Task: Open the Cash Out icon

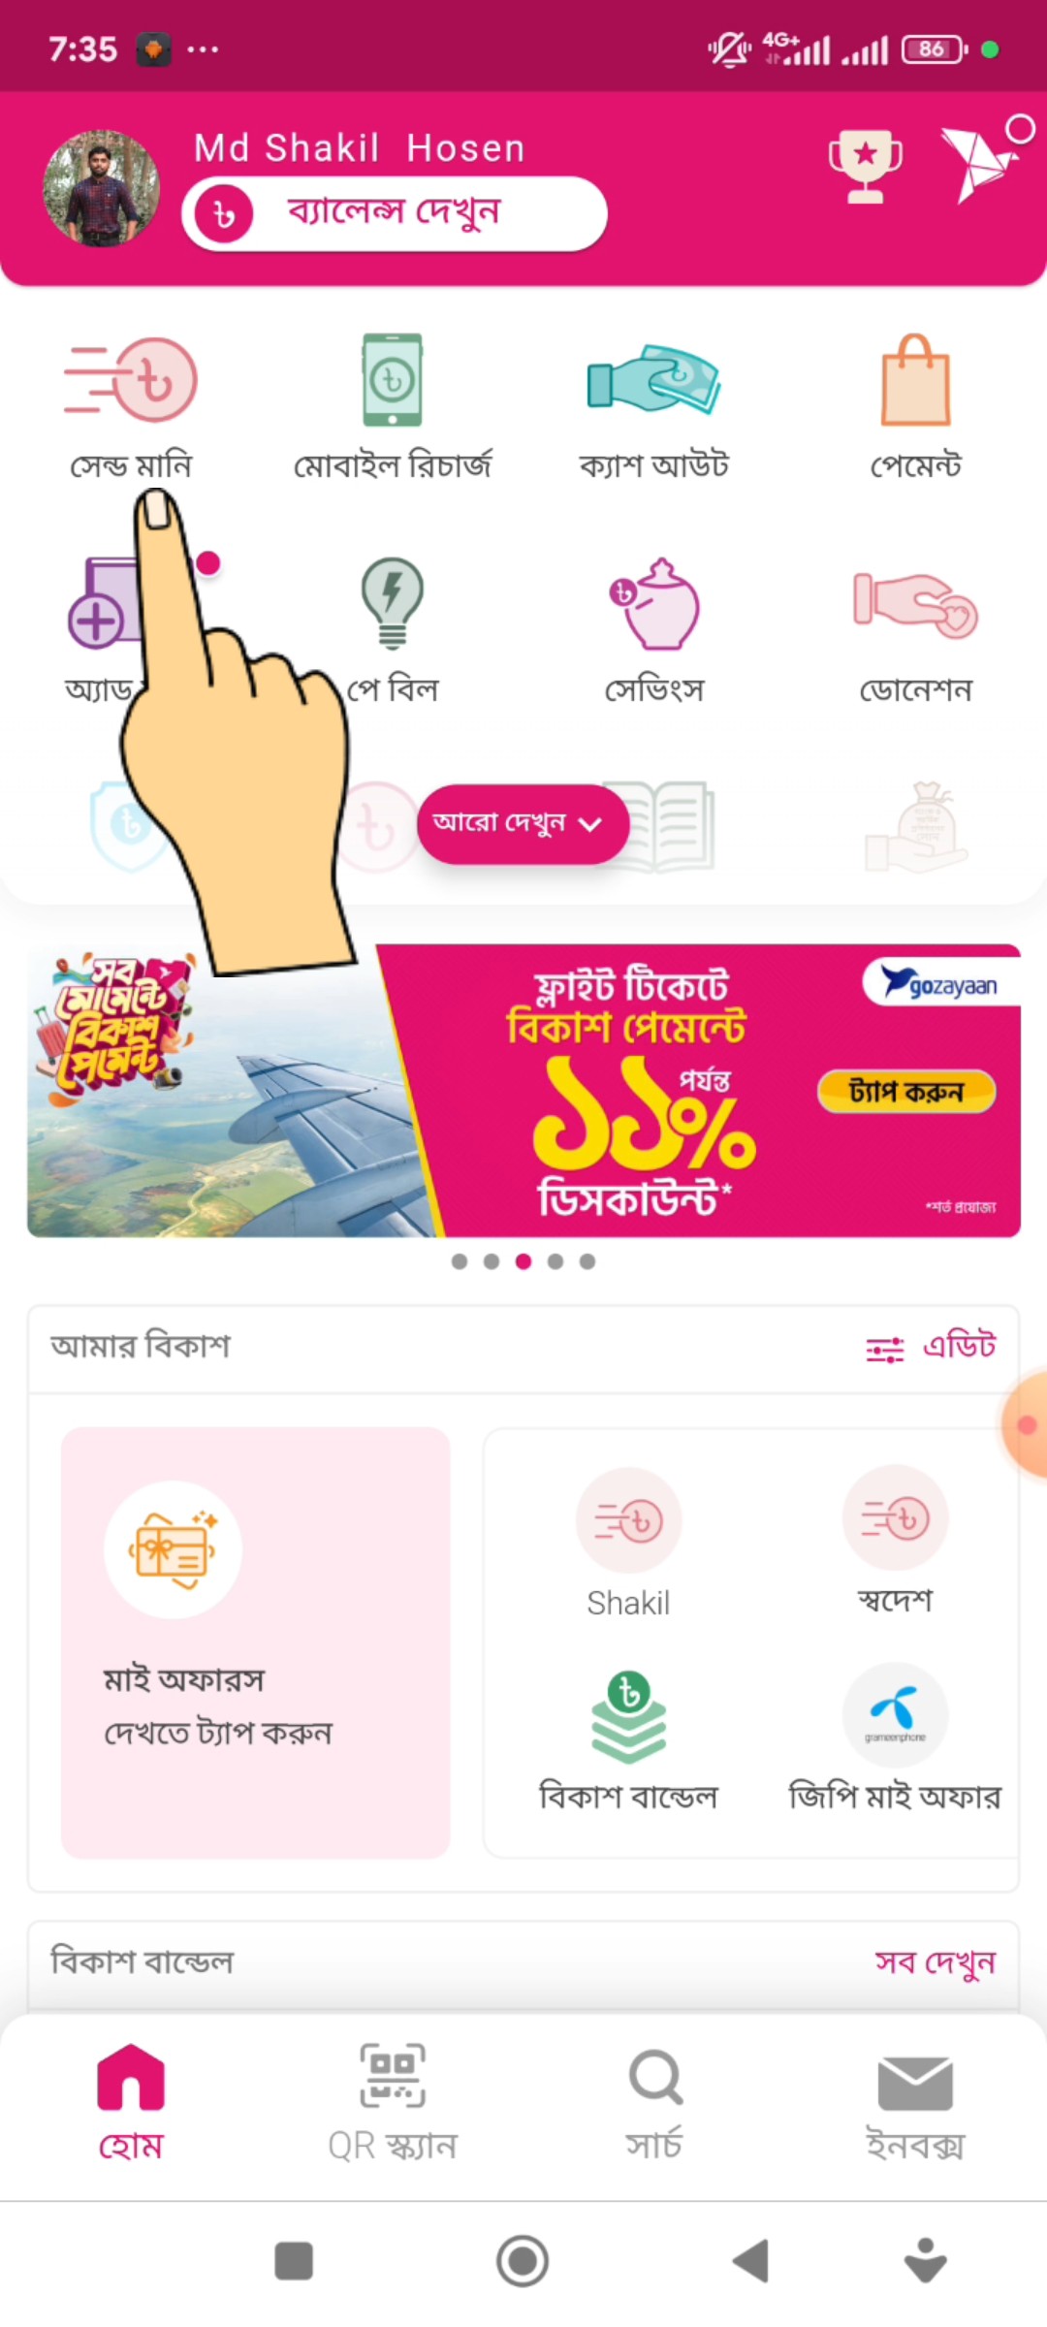Action: tap(653, 379)
